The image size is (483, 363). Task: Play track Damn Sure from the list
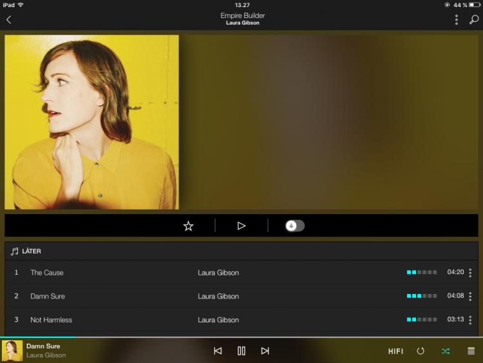pos(48,297)
